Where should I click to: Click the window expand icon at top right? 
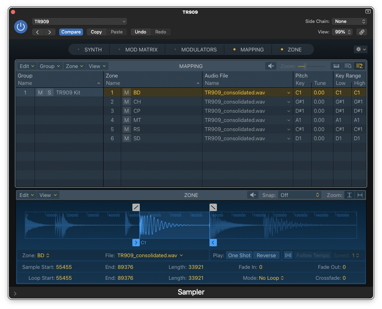pyautogui.click(x=368, y=12)
